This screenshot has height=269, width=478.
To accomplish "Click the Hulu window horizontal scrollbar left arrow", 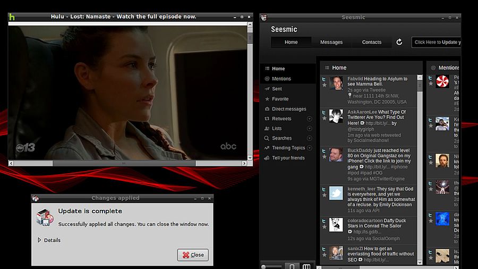I will (x=11, y=164).
